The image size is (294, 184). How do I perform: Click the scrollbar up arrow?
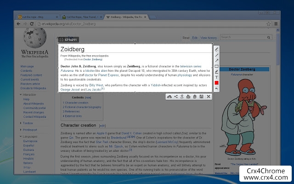click(x=277, y=30)
